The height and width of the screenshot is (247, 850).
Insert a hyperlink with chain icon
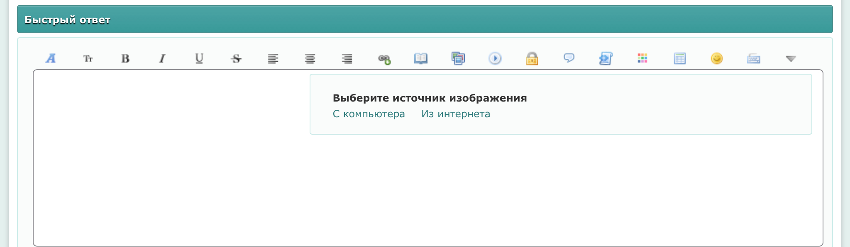(384, 59)
